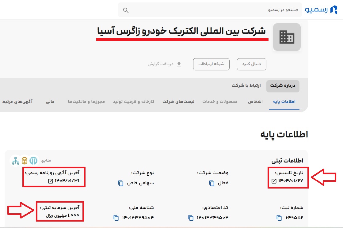343x228 pixels.
Task: Open the آگهی‌های مرتبط sub-tab
Action: 17,102
